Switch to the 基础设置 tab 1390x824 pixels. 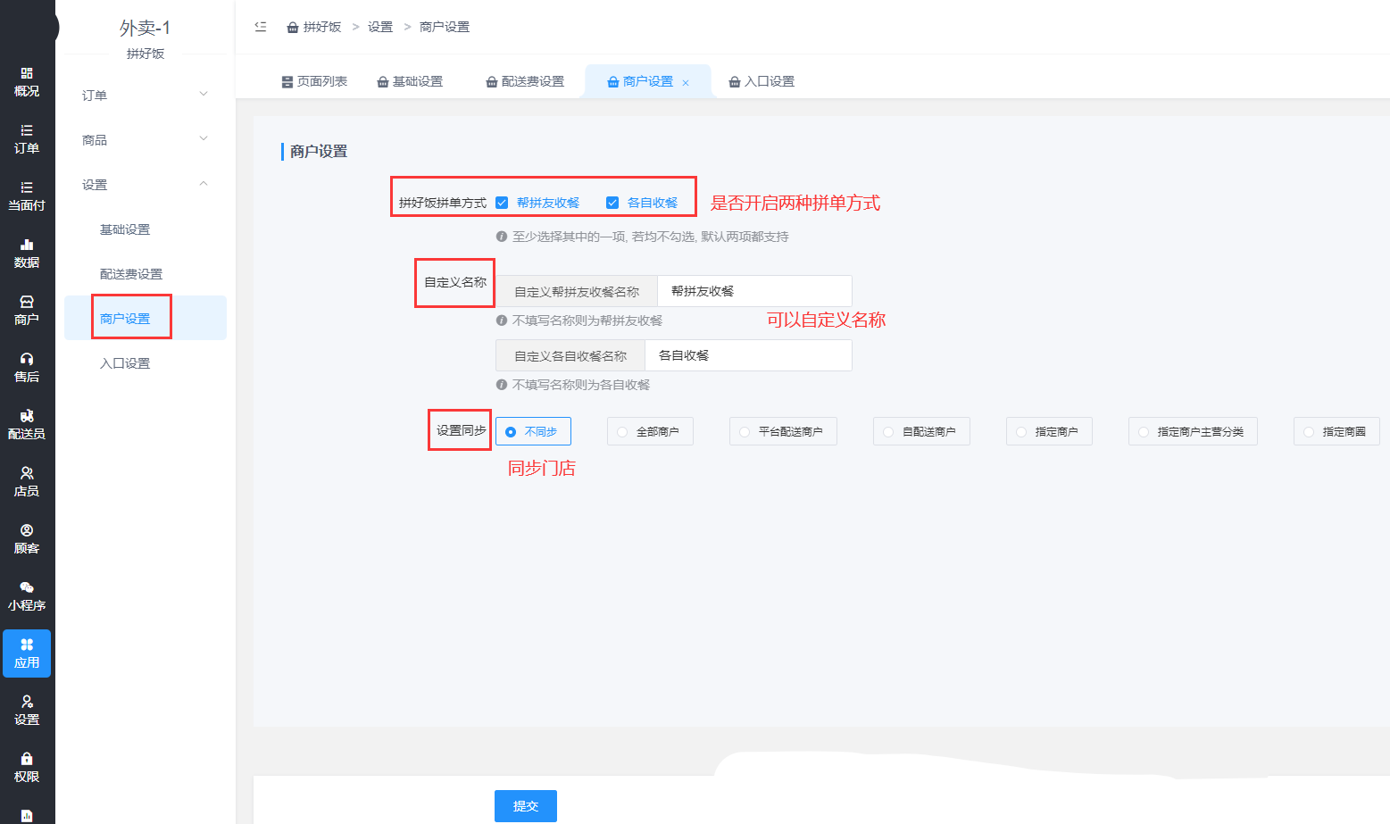[x=410, y=81]
